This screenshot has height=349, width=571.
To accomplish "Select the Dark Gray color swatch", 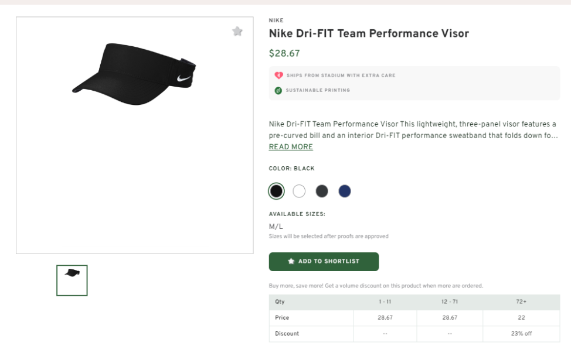I will (322, 190).
